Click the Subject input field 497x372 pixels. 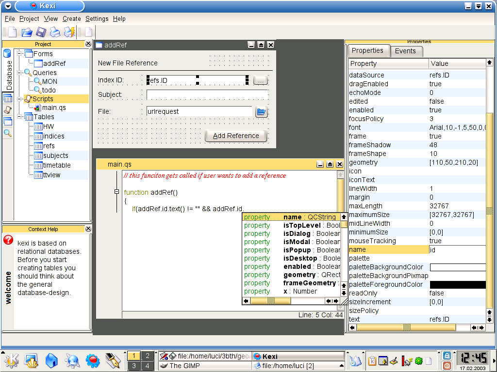tap(207, 95)
